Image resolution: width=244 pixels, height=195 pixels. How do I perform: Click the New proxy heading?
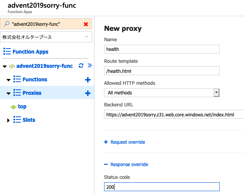[123, 29]
